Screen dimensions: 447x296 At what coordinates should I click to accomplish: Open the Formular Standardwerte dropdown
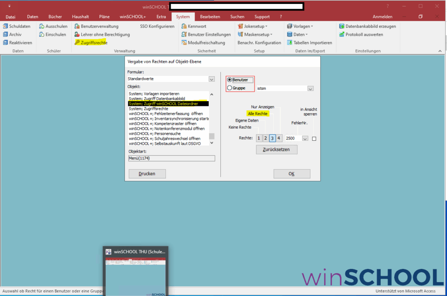(x=212, y=79)
